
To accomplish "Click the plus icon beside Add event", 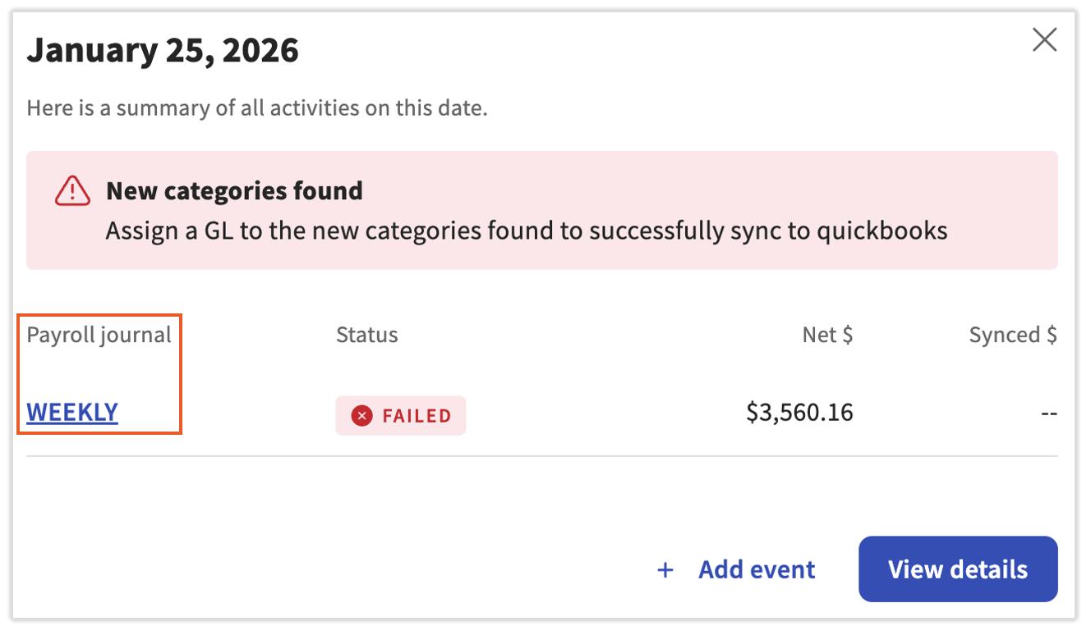I will [665, 570].
